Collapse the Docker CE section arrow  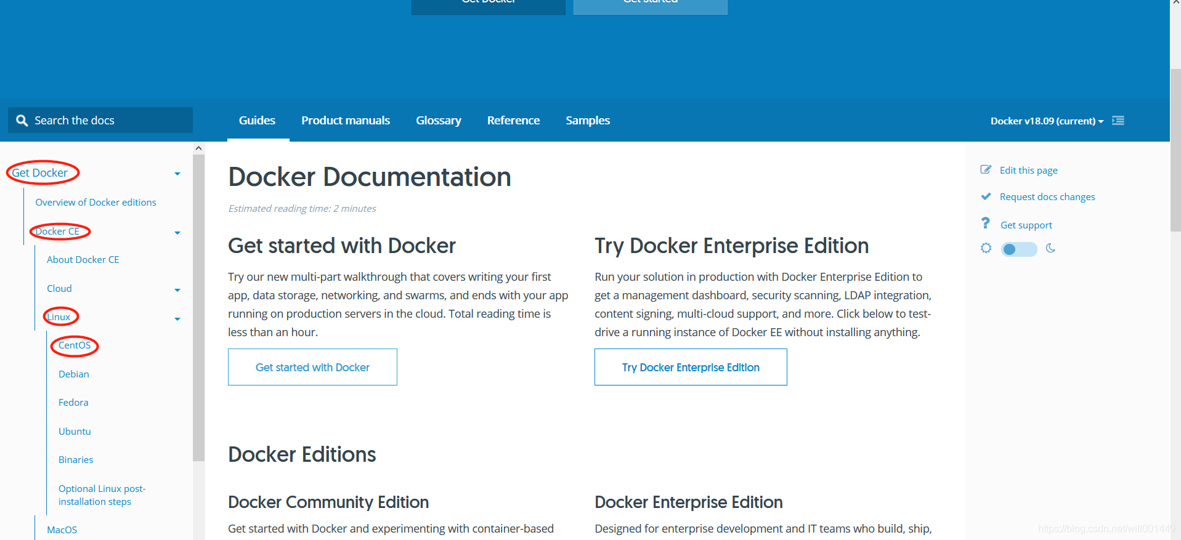click(177, 233)
